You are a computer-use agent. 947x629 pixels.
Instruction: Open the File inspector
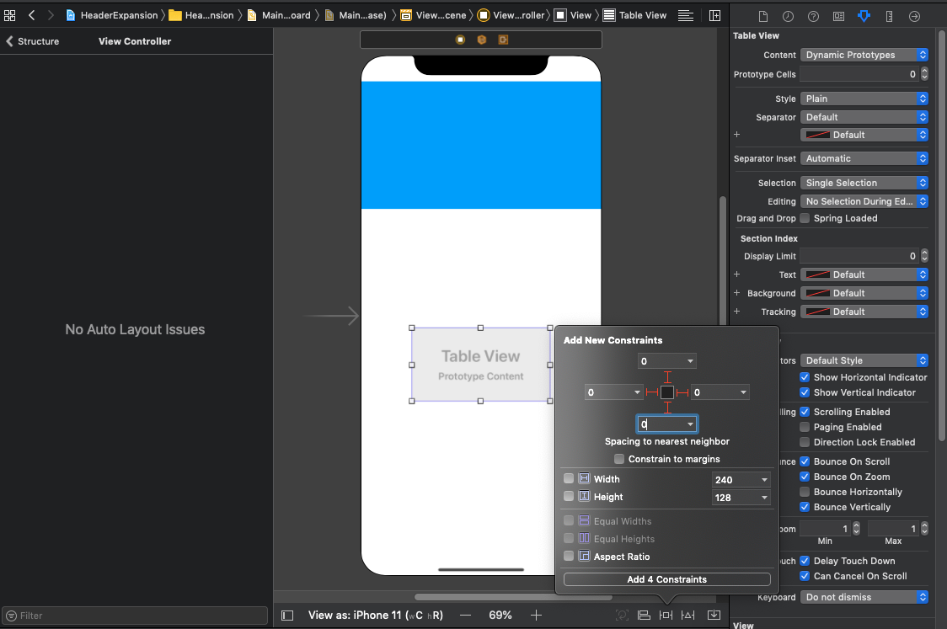coord(762,15)
